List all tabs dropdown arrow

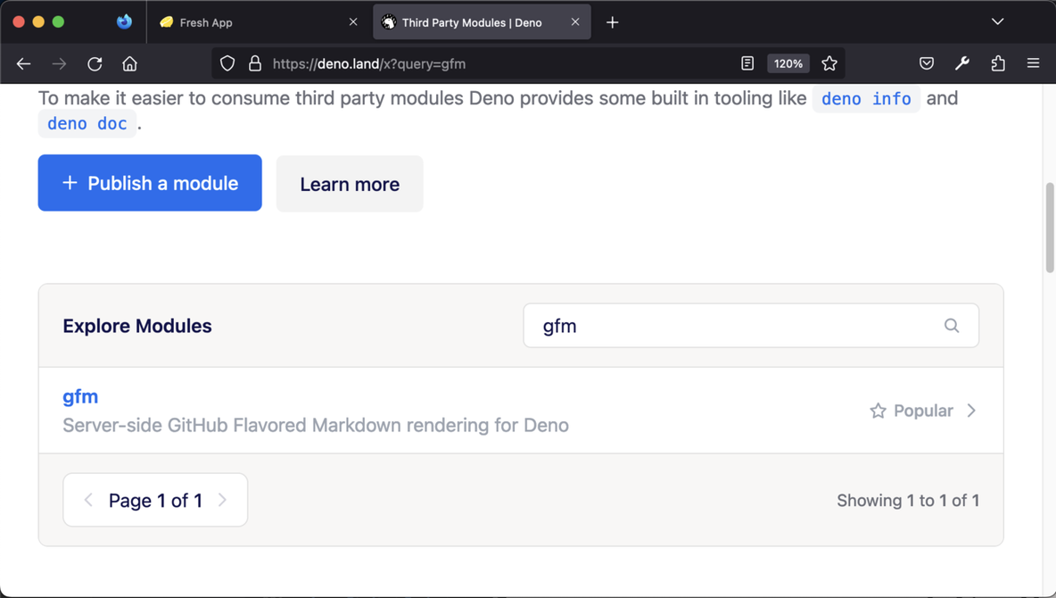[997, 21]
